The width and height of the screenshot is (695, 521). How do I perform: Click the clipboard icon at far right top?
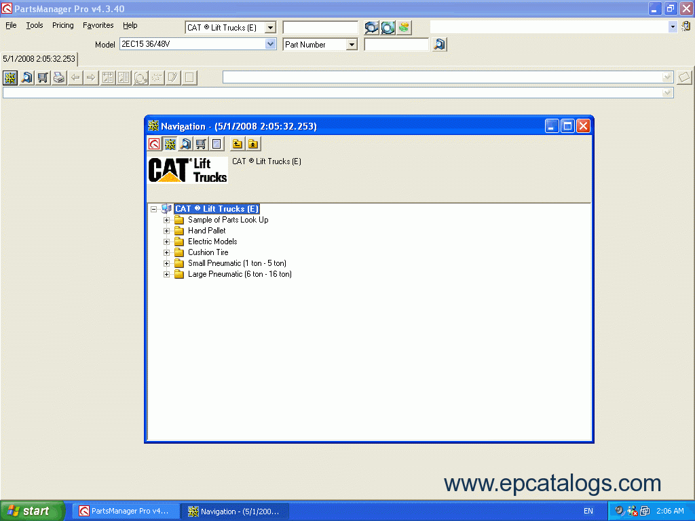click(x=686, y=26)
